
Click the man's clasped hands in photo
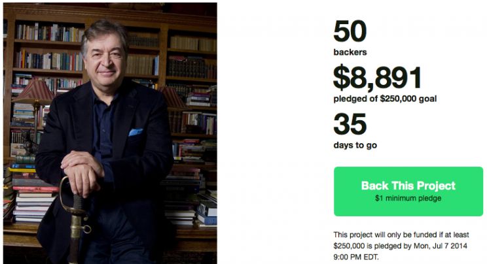(x=82, y=171)
